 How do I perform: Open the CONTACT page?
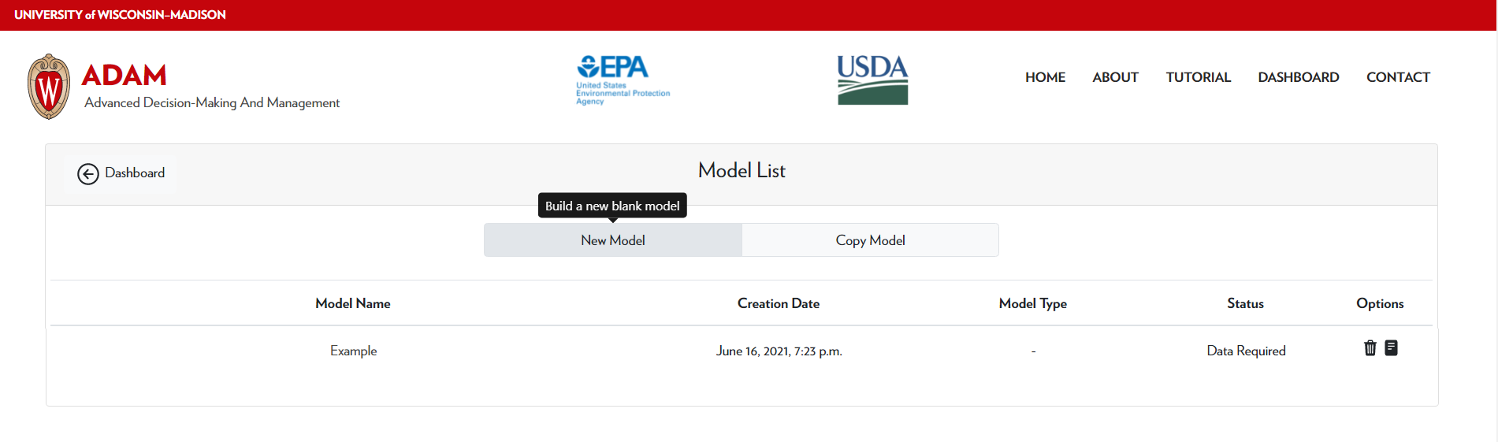tap(1398, 77)
